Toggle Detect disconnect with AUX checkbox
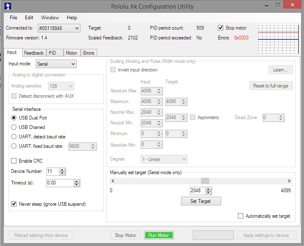This screenshot has width=304, height=246. point(14,96)
